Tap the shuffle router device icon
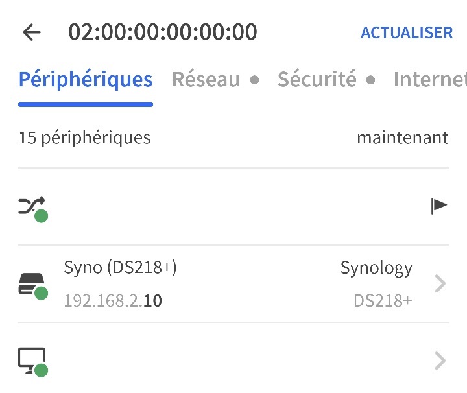Viewport: 467px width, 393px height. pyautogui.click(x=31, y=206)
